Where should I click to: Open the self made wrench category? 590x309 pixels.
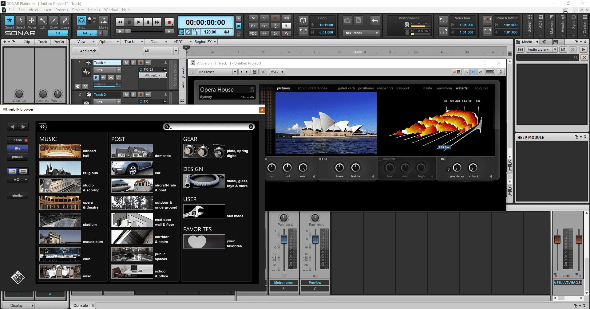pyautogui.click(x=204, y=212)
